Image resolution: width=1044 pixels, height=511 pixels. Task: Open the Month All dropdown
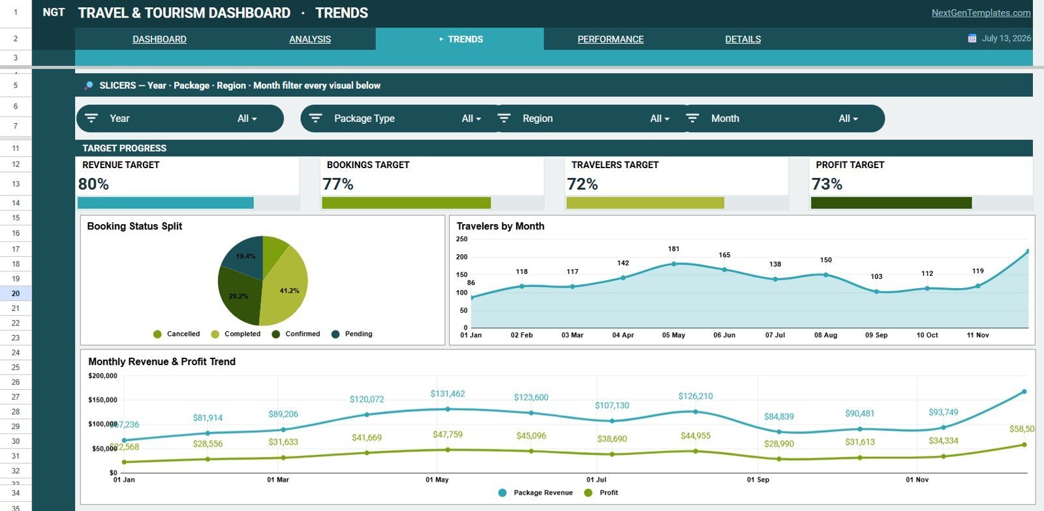[x=849, y=119]
